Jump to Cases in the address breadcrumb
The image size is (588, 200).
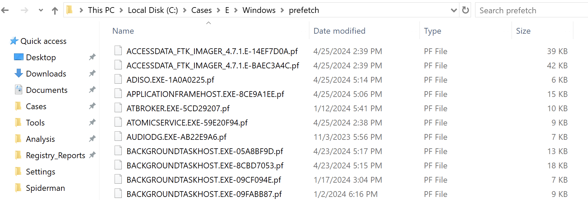coord(202,11)
